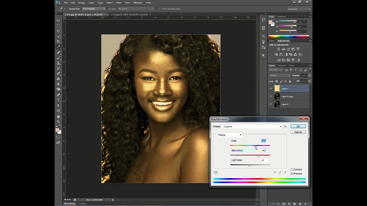Open the layer Kind filter dropdown

276,70
